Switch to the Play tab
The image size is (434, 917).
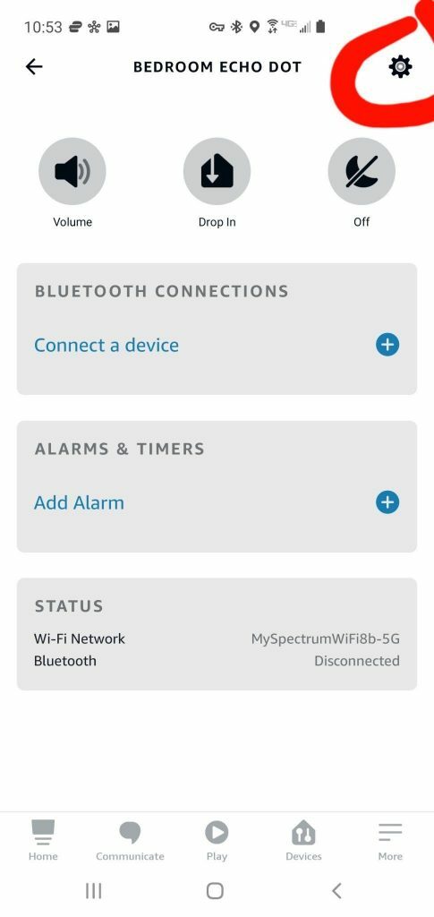[217, 840]
